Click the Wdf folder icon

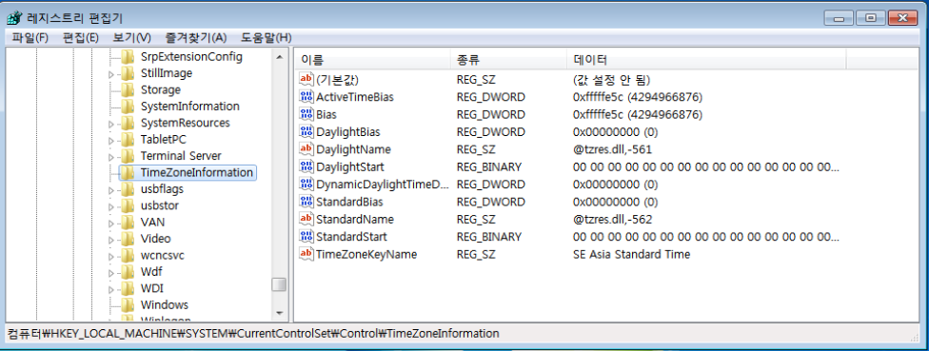click(128, 272)
